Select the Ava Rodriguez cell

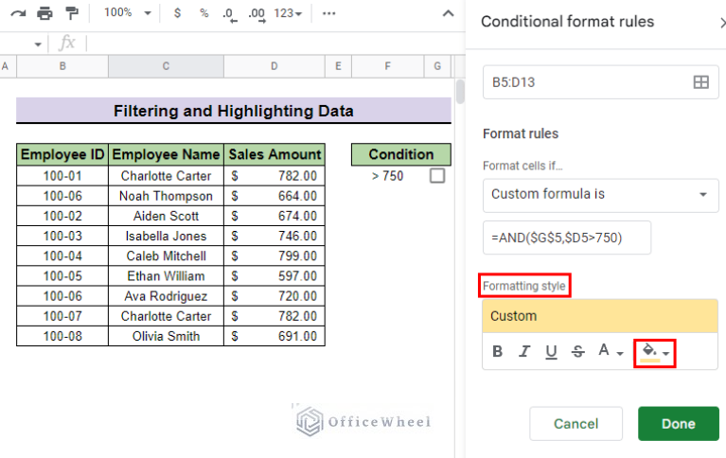click(x=166, y=296)
